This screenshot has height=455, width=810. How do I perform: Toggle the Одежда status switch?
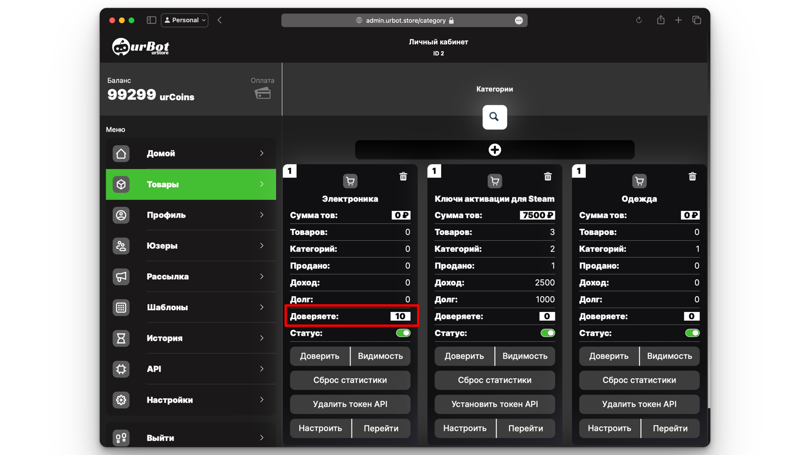(692, 333)
